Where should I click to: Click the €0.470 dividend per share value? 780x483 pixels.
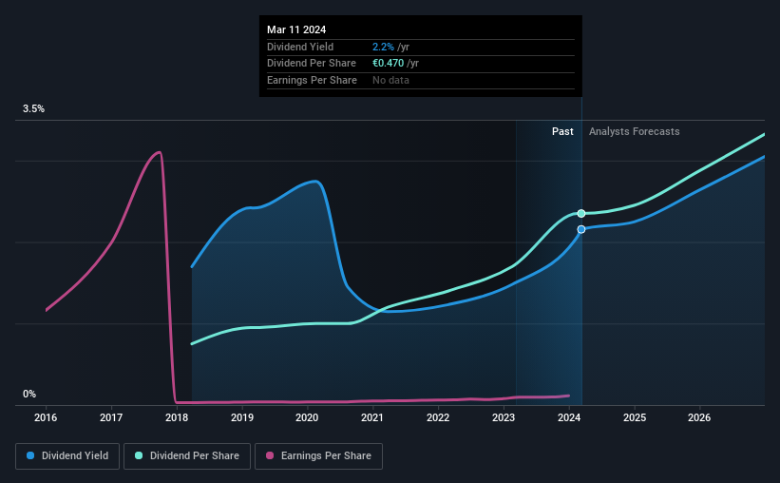coord(388,64)
